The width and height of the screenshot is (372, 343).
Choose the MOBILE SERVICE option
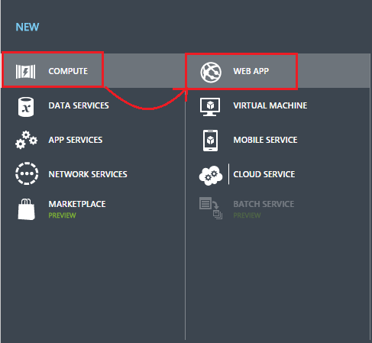(265, 140)
